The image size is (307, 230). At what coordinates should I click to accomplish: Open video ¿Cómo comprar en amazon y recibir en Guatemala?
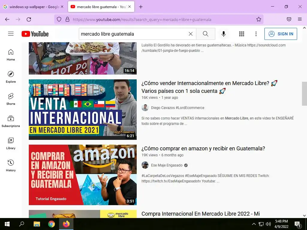203,149
